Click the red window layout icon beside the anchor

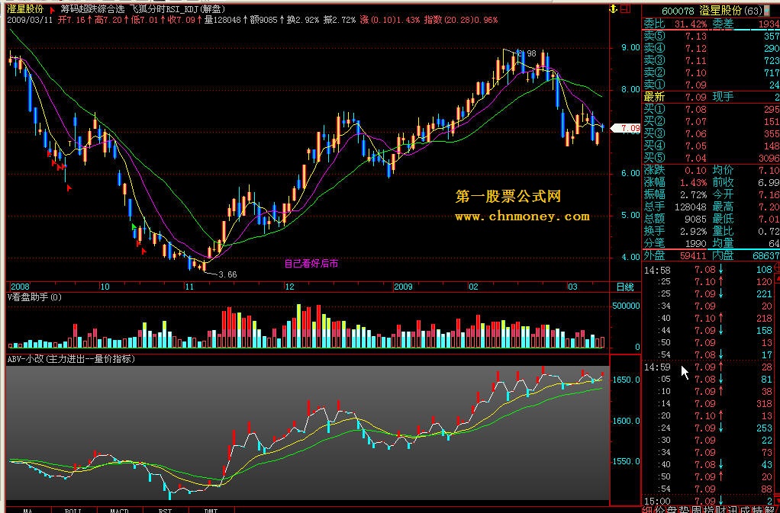point(625,8)
